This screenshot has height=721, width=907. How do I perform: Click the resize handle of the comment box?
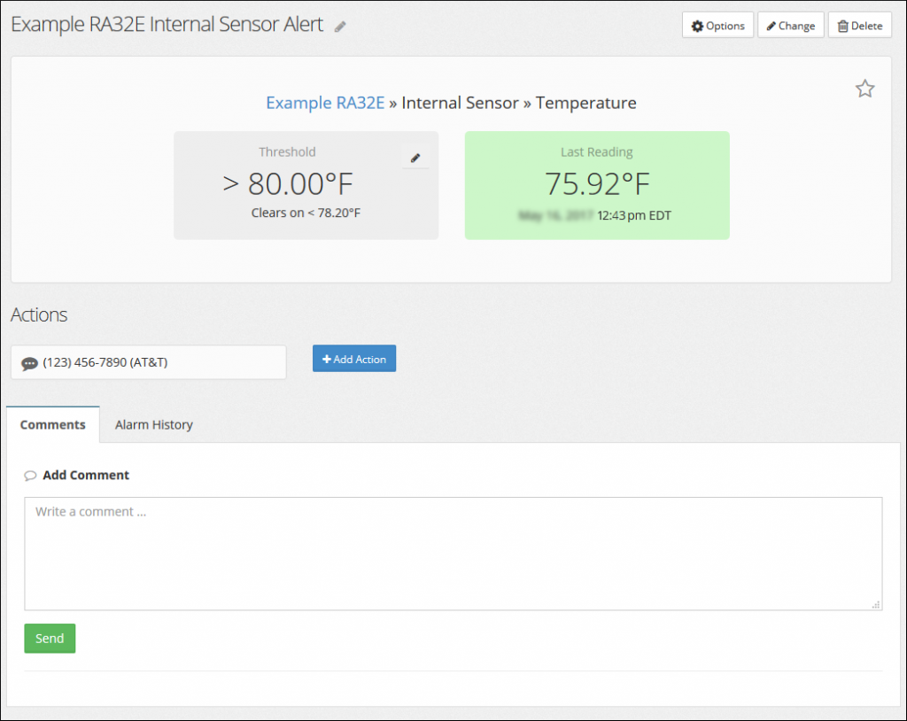coord(878,606)
